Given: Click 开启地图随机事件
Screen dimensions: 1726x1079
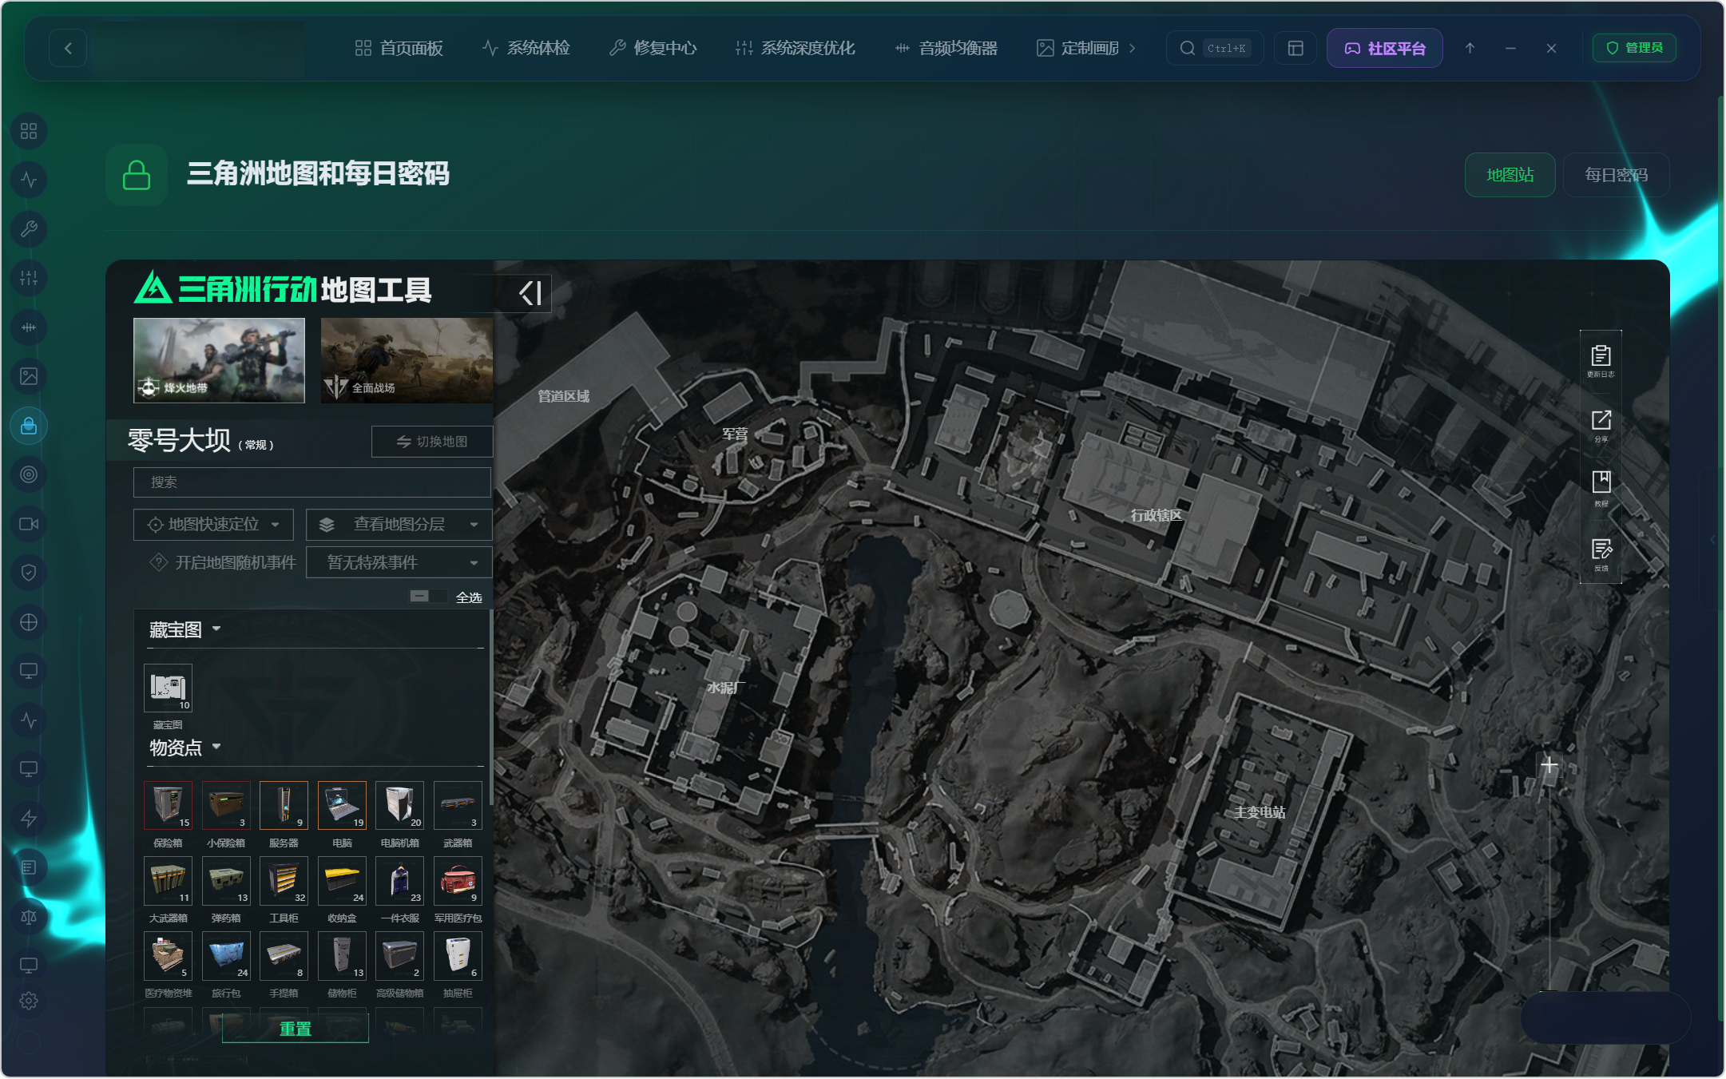Looking at the screenshot, I should [223, 562].
